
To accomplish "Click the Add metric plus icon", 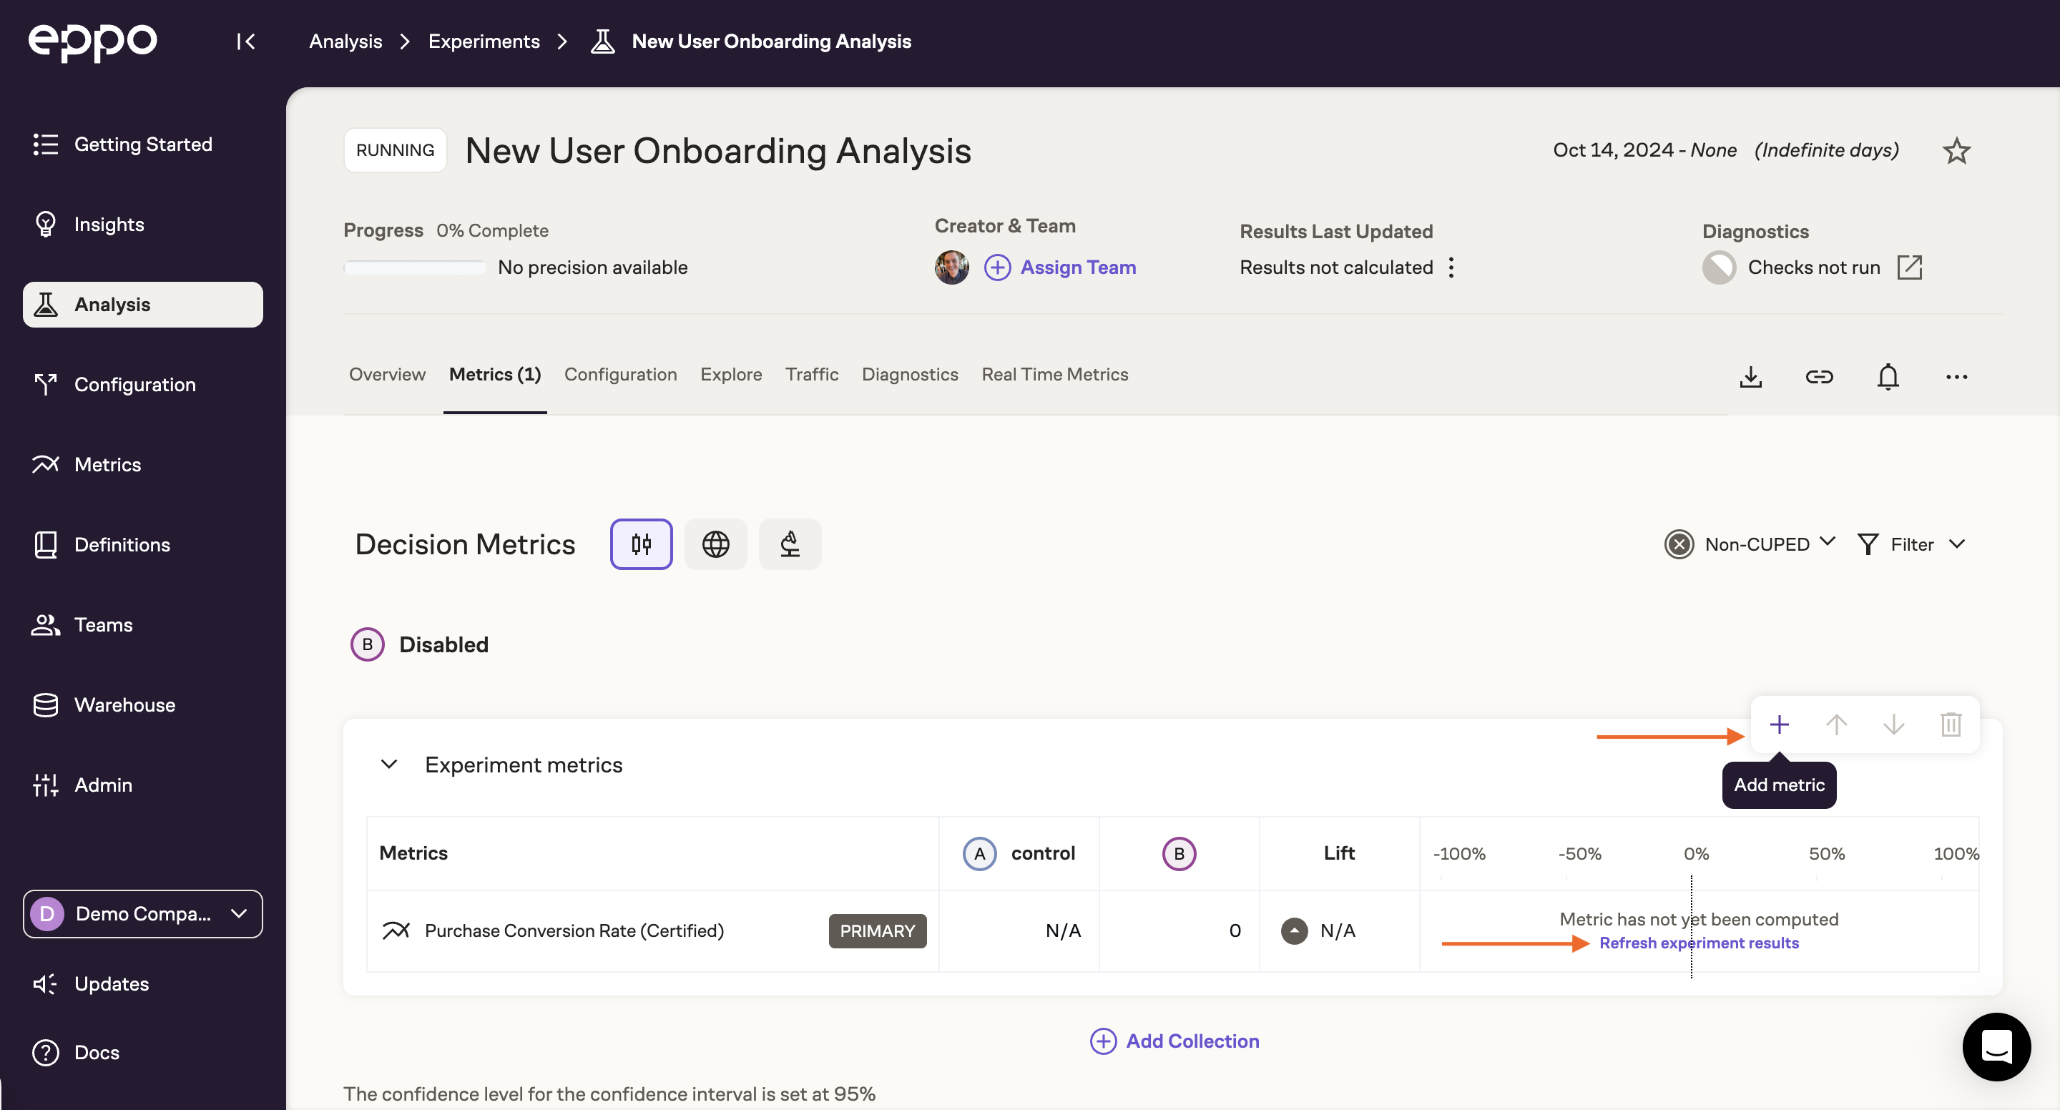I will tap(1780, 725).
